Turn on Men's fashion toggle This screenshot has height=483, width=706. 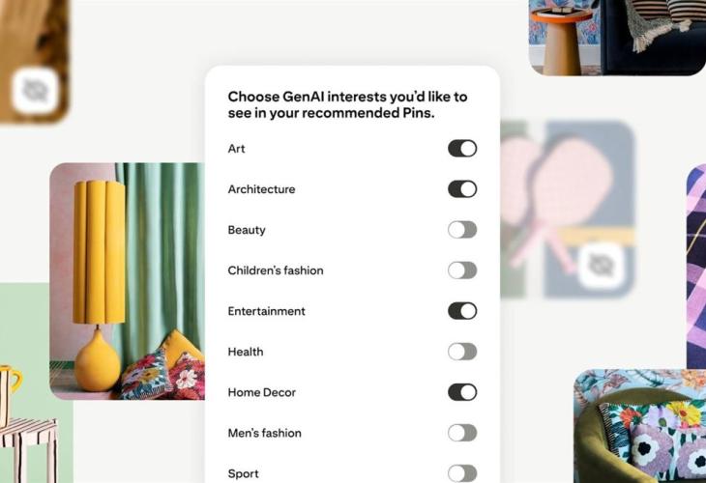coord(462,433)
